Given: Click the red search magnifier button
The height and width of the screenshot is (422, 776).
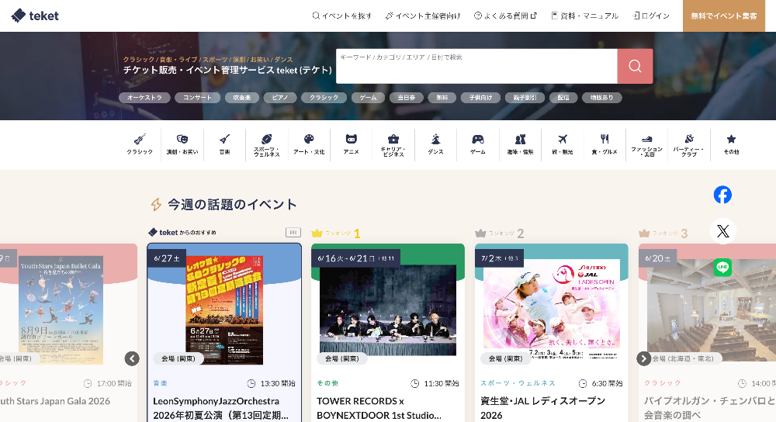Looking at the screenshot, I should [635, 66].
